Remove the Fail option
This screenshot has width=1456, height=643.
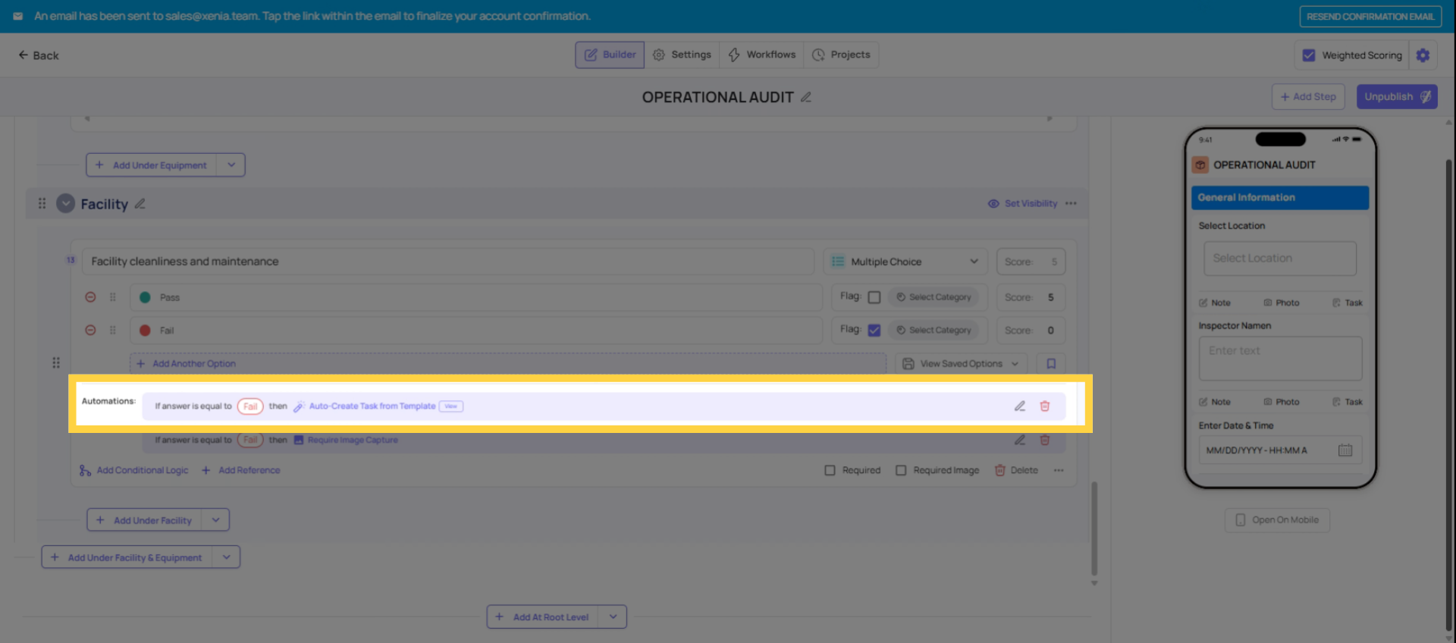[90, 331]
